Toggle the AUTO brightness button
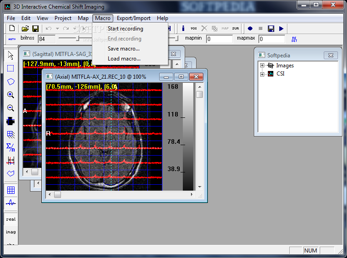The image size is (347, 258). tap(12, 39)
